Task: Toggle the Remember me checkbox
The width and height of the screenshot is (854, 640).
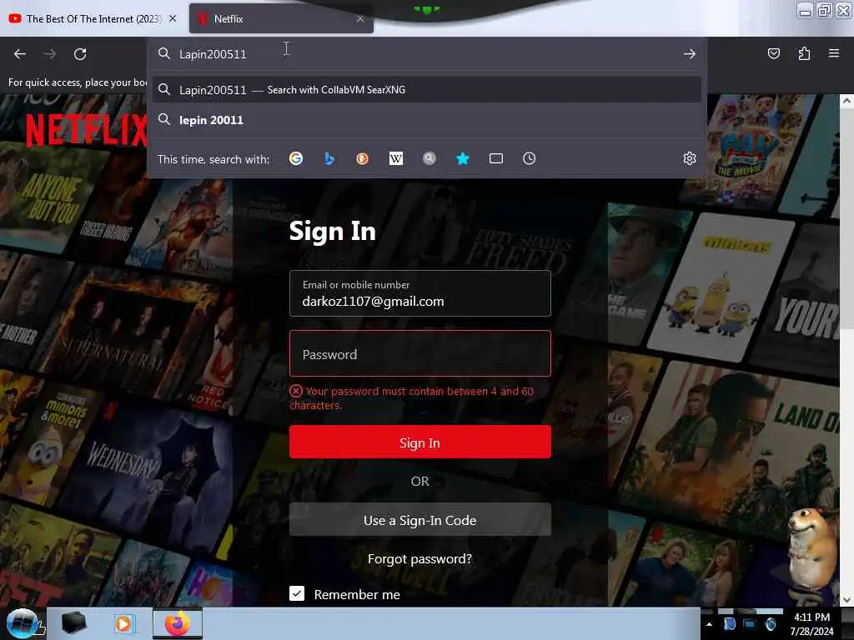Action: [297, 593]
